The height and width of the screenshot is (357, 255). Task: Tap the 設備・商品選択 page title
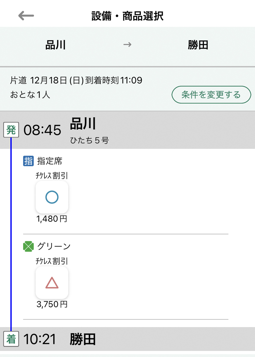[127, 16]
